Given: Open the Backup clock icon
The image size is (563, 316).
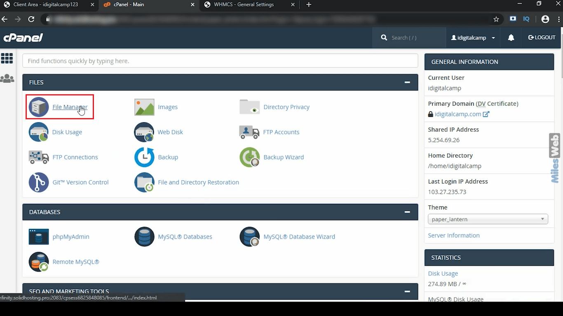Looking at the screenshot, I should coord(144,157).
